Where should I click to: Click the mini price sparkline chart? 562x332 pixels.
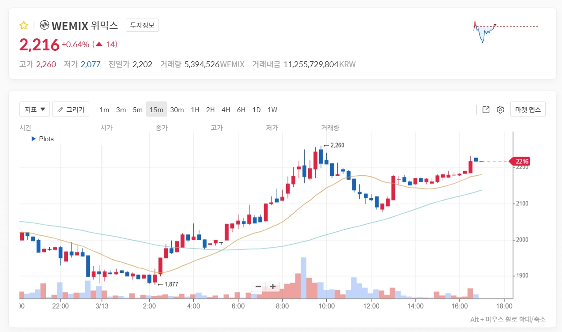506,32
